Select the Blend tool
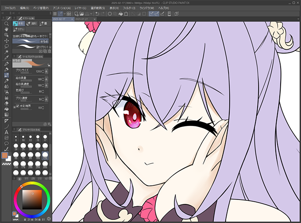Screen dimensions: 301x223 [x=6, y=86]
